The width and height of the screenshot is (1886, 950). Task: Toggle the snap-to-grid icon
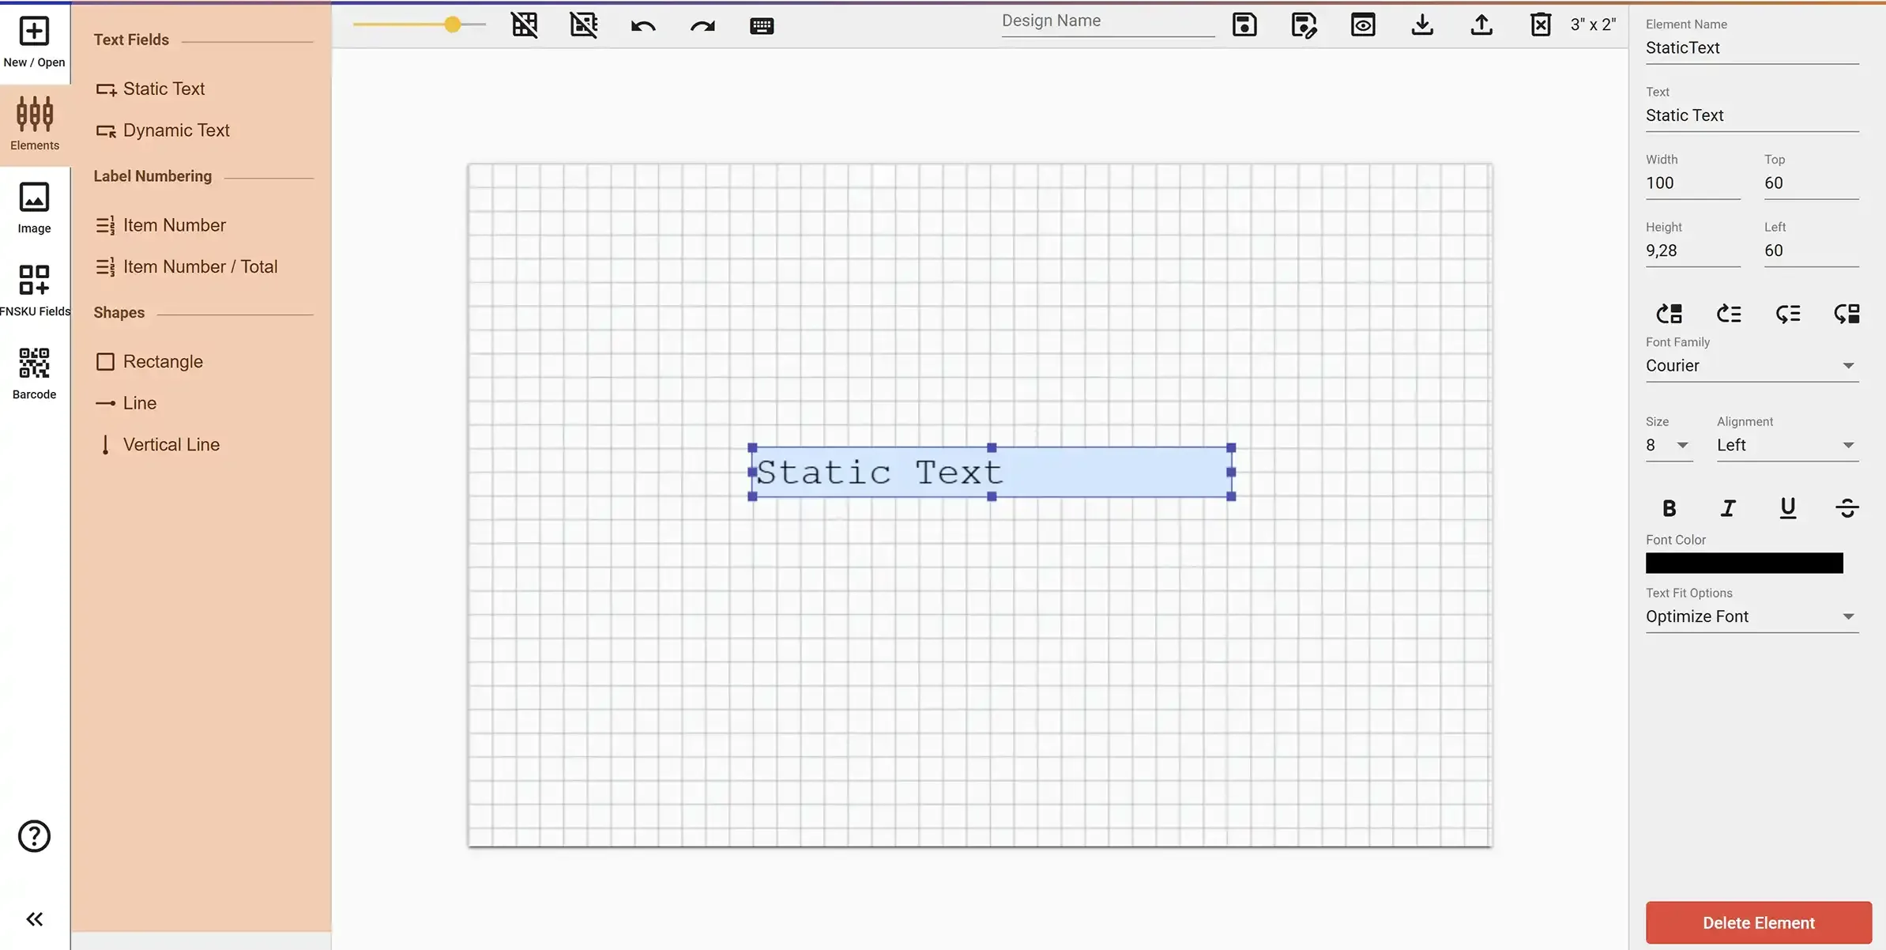584,25
